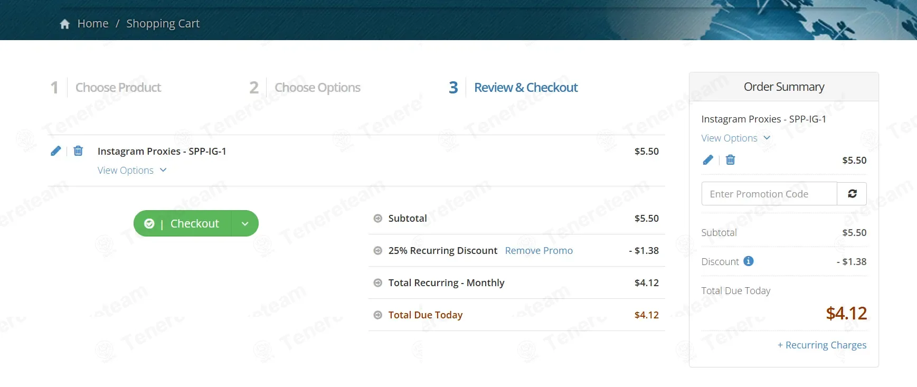
Task: Click the circle icon beside Subtotal
Action: pyautogui.click(x=378, y=219)
